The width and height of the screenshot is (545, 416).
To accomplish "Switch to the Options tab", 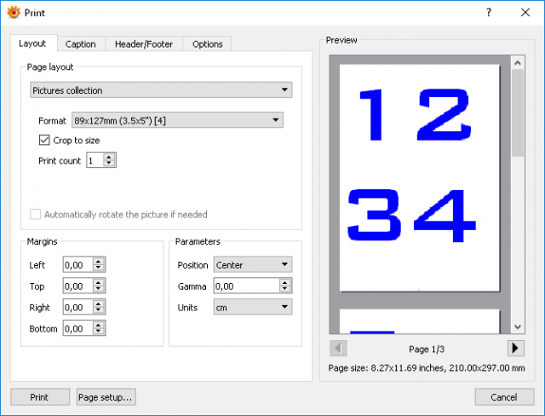I will (208, 44).
